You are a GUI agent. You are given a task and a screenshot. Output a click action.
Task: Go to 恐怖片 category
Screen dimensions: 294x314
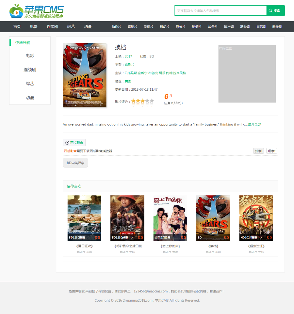pyautogui.click(x=181, y=27)
